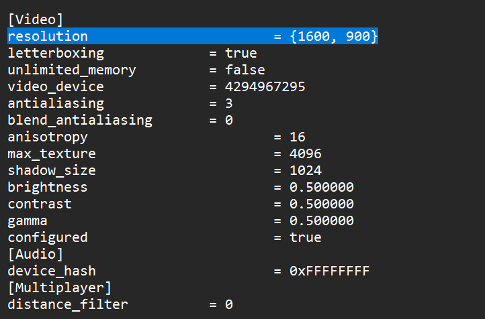Place cursor on letterboxing key
This screenshot has height=319, width=485.
(x=56, y=53)
